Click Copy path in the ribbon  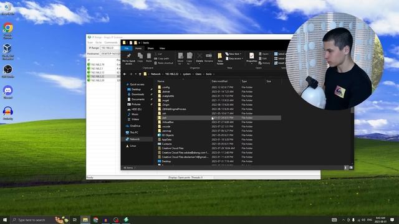[x=161, y=58]
